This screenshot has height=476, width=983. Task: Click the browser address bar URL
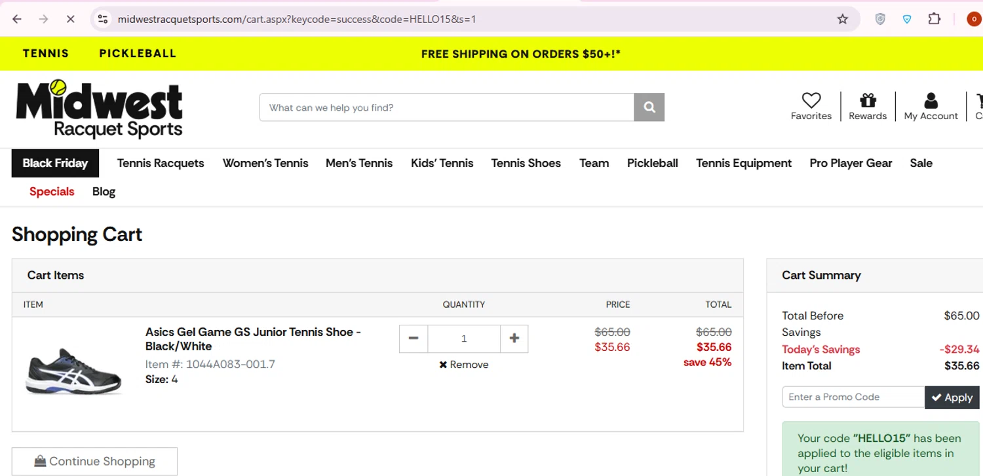297,19
